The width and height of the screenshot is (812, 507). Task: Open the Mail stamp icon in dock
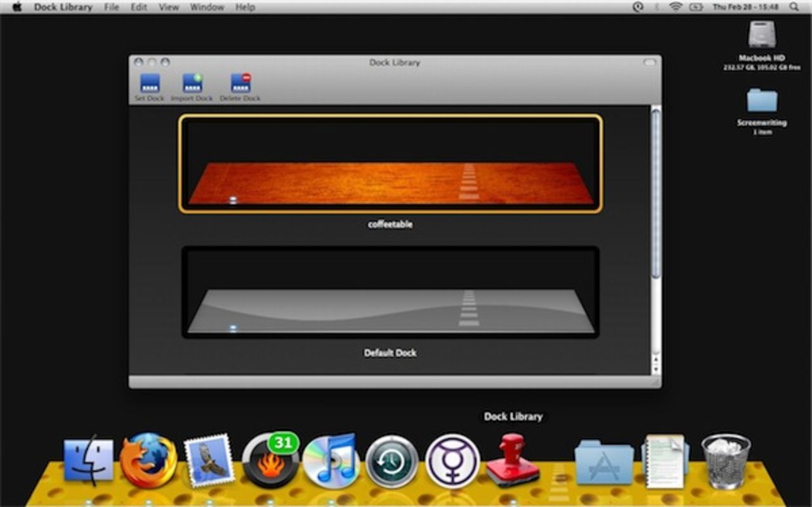click(209, 461)
